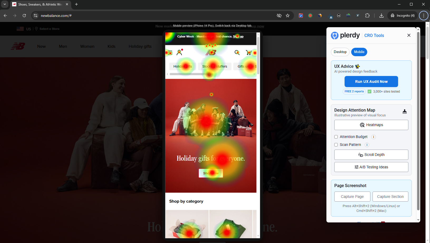
Task: Click the X extension icon
Action: 358,16
